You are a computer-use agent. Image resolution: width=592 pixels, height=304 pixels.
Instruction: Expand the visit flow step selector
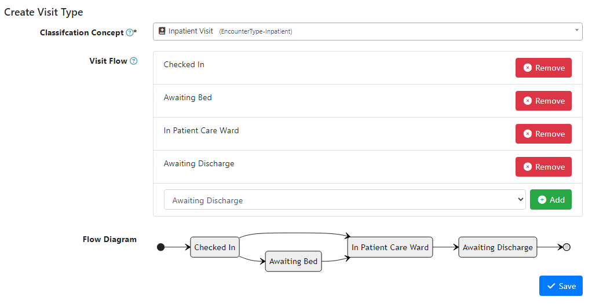coord(345,200)
